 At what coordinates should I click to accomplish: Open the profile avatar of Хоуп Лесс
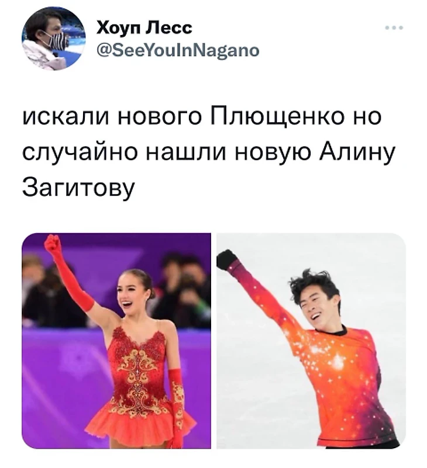click(53, 39)
